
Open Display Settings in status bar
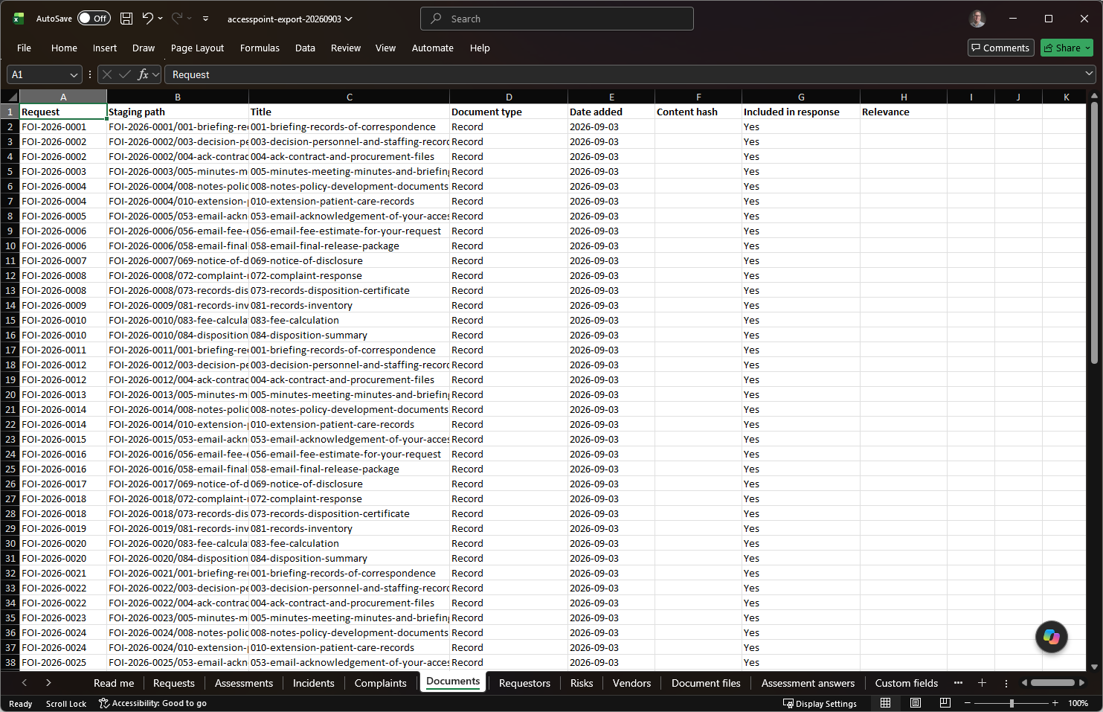[820, 703]
